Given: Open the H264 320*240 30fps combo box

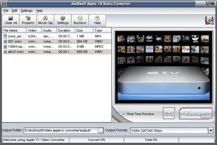Looking at the screenshot, I should pyautogui.click(x=169, y=130).
